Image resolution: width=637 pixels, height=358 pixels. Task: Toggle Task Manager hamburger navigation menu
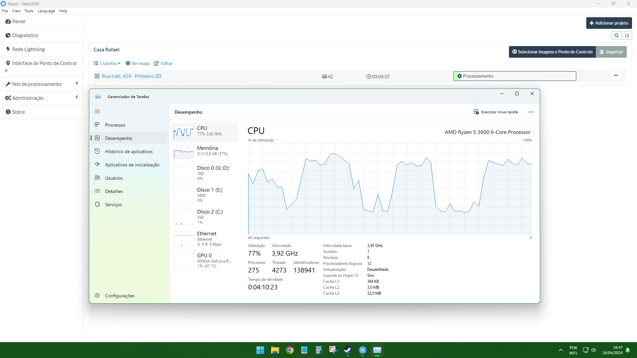(97, 112)
